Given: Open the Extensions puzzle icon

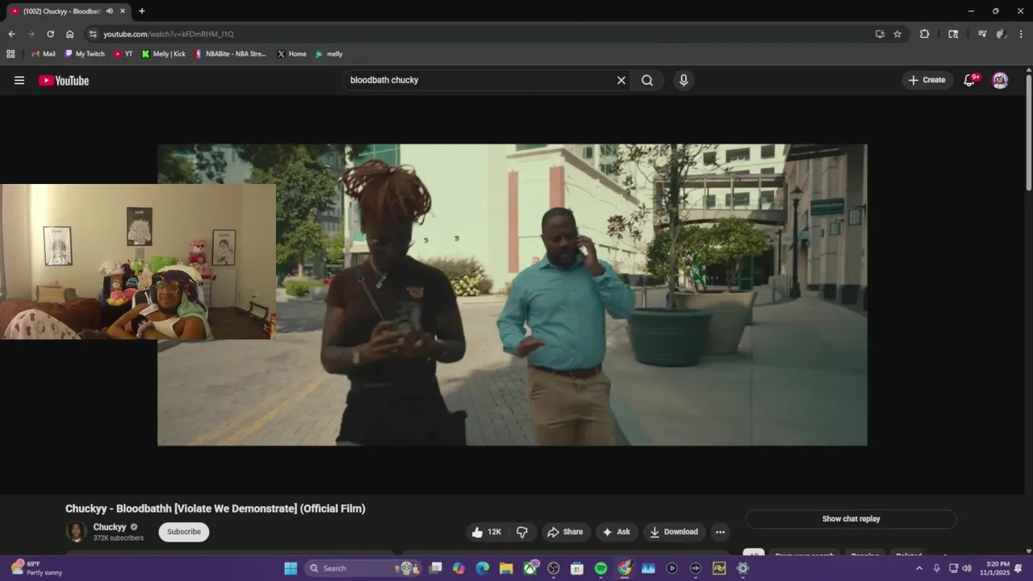Looking at the screenshot, I should (924, 34).
